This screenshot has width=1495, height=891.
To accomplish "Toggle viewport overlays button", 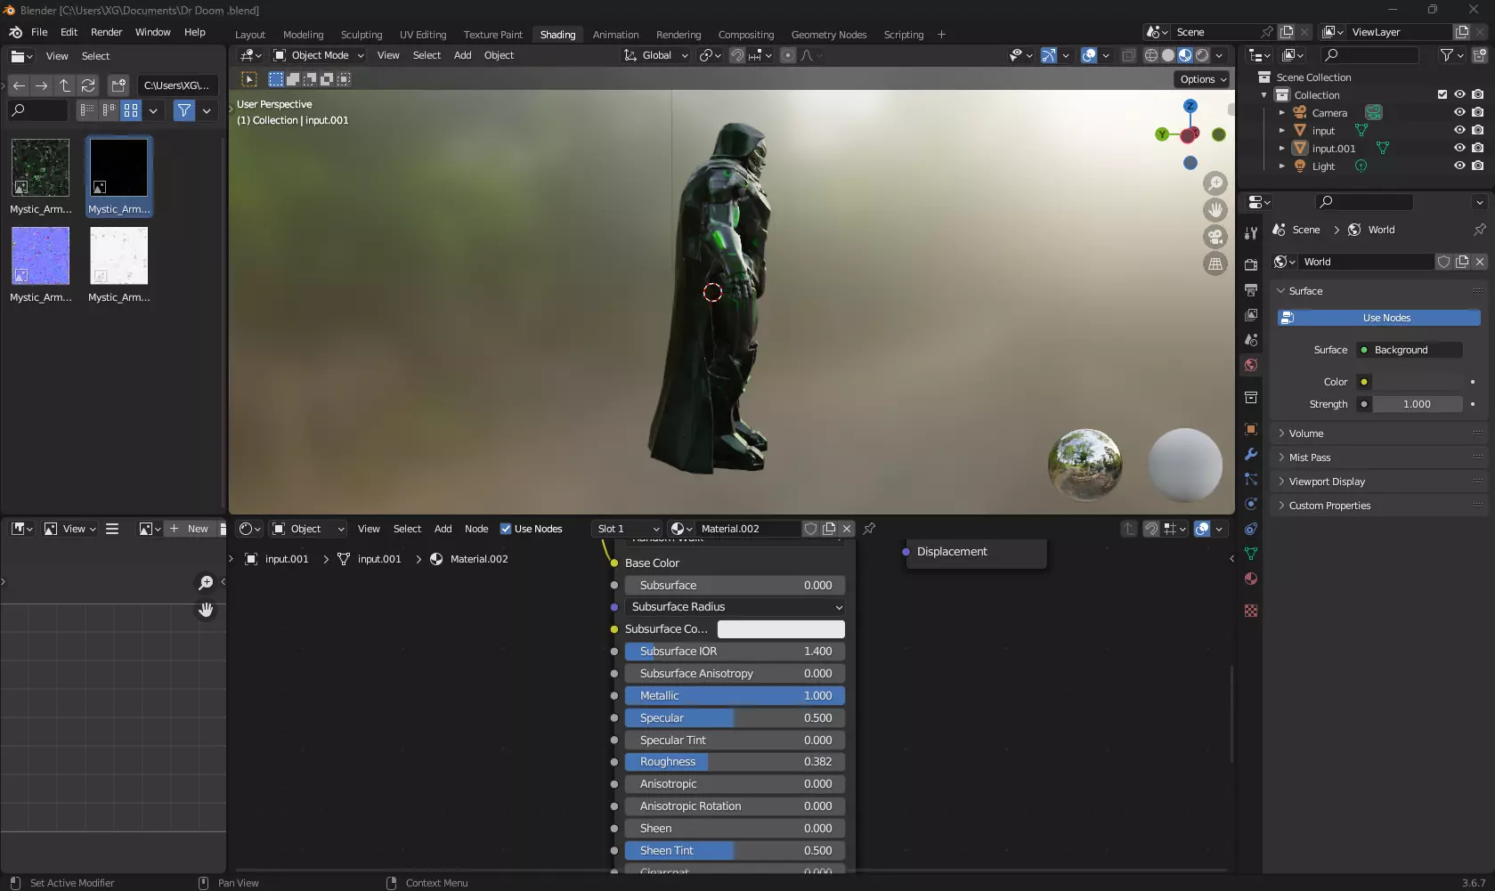I will (x=1089, y=55).
